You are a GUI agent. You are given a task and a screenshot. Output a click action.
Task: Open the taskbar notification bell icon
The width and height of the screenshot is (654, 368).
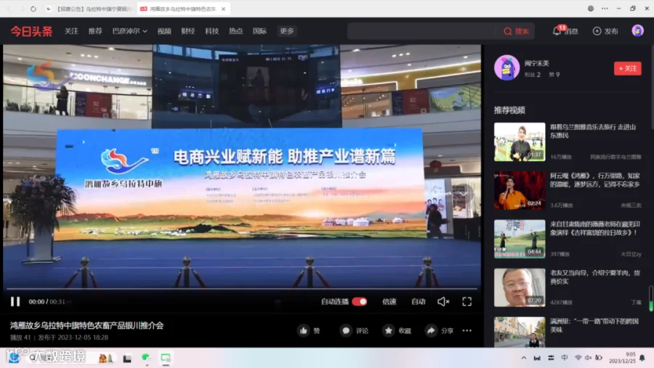click(642, 358)
